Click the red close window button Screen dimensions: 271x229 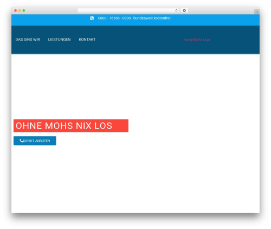click(16, 10)
